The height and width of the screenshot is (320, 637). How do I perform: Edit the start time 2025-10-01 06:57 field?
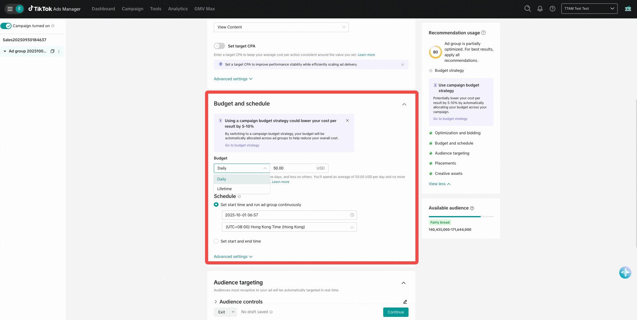(289, 215)
